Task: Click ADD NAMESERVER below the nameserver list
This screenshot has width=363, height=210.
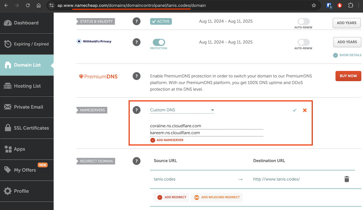Action: [167, 140]
